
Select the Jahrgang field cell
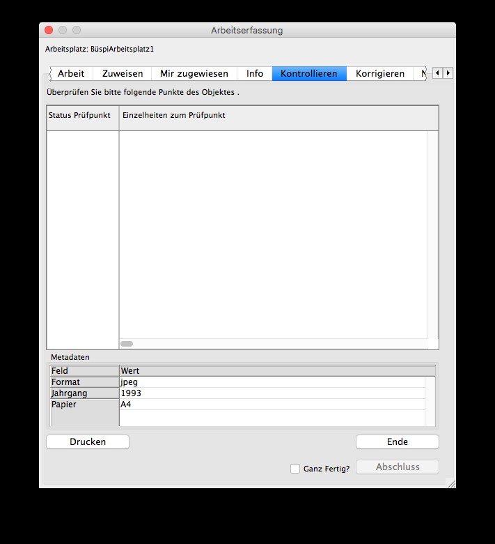[x=84, y=393]
